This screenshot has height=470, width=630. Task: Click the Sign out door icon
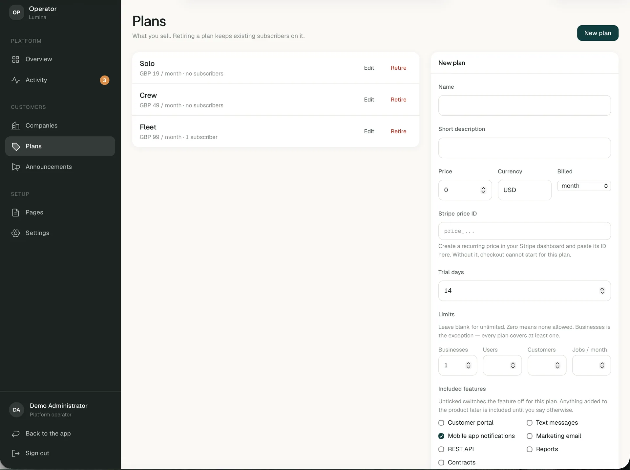click(x=15, y=453)
